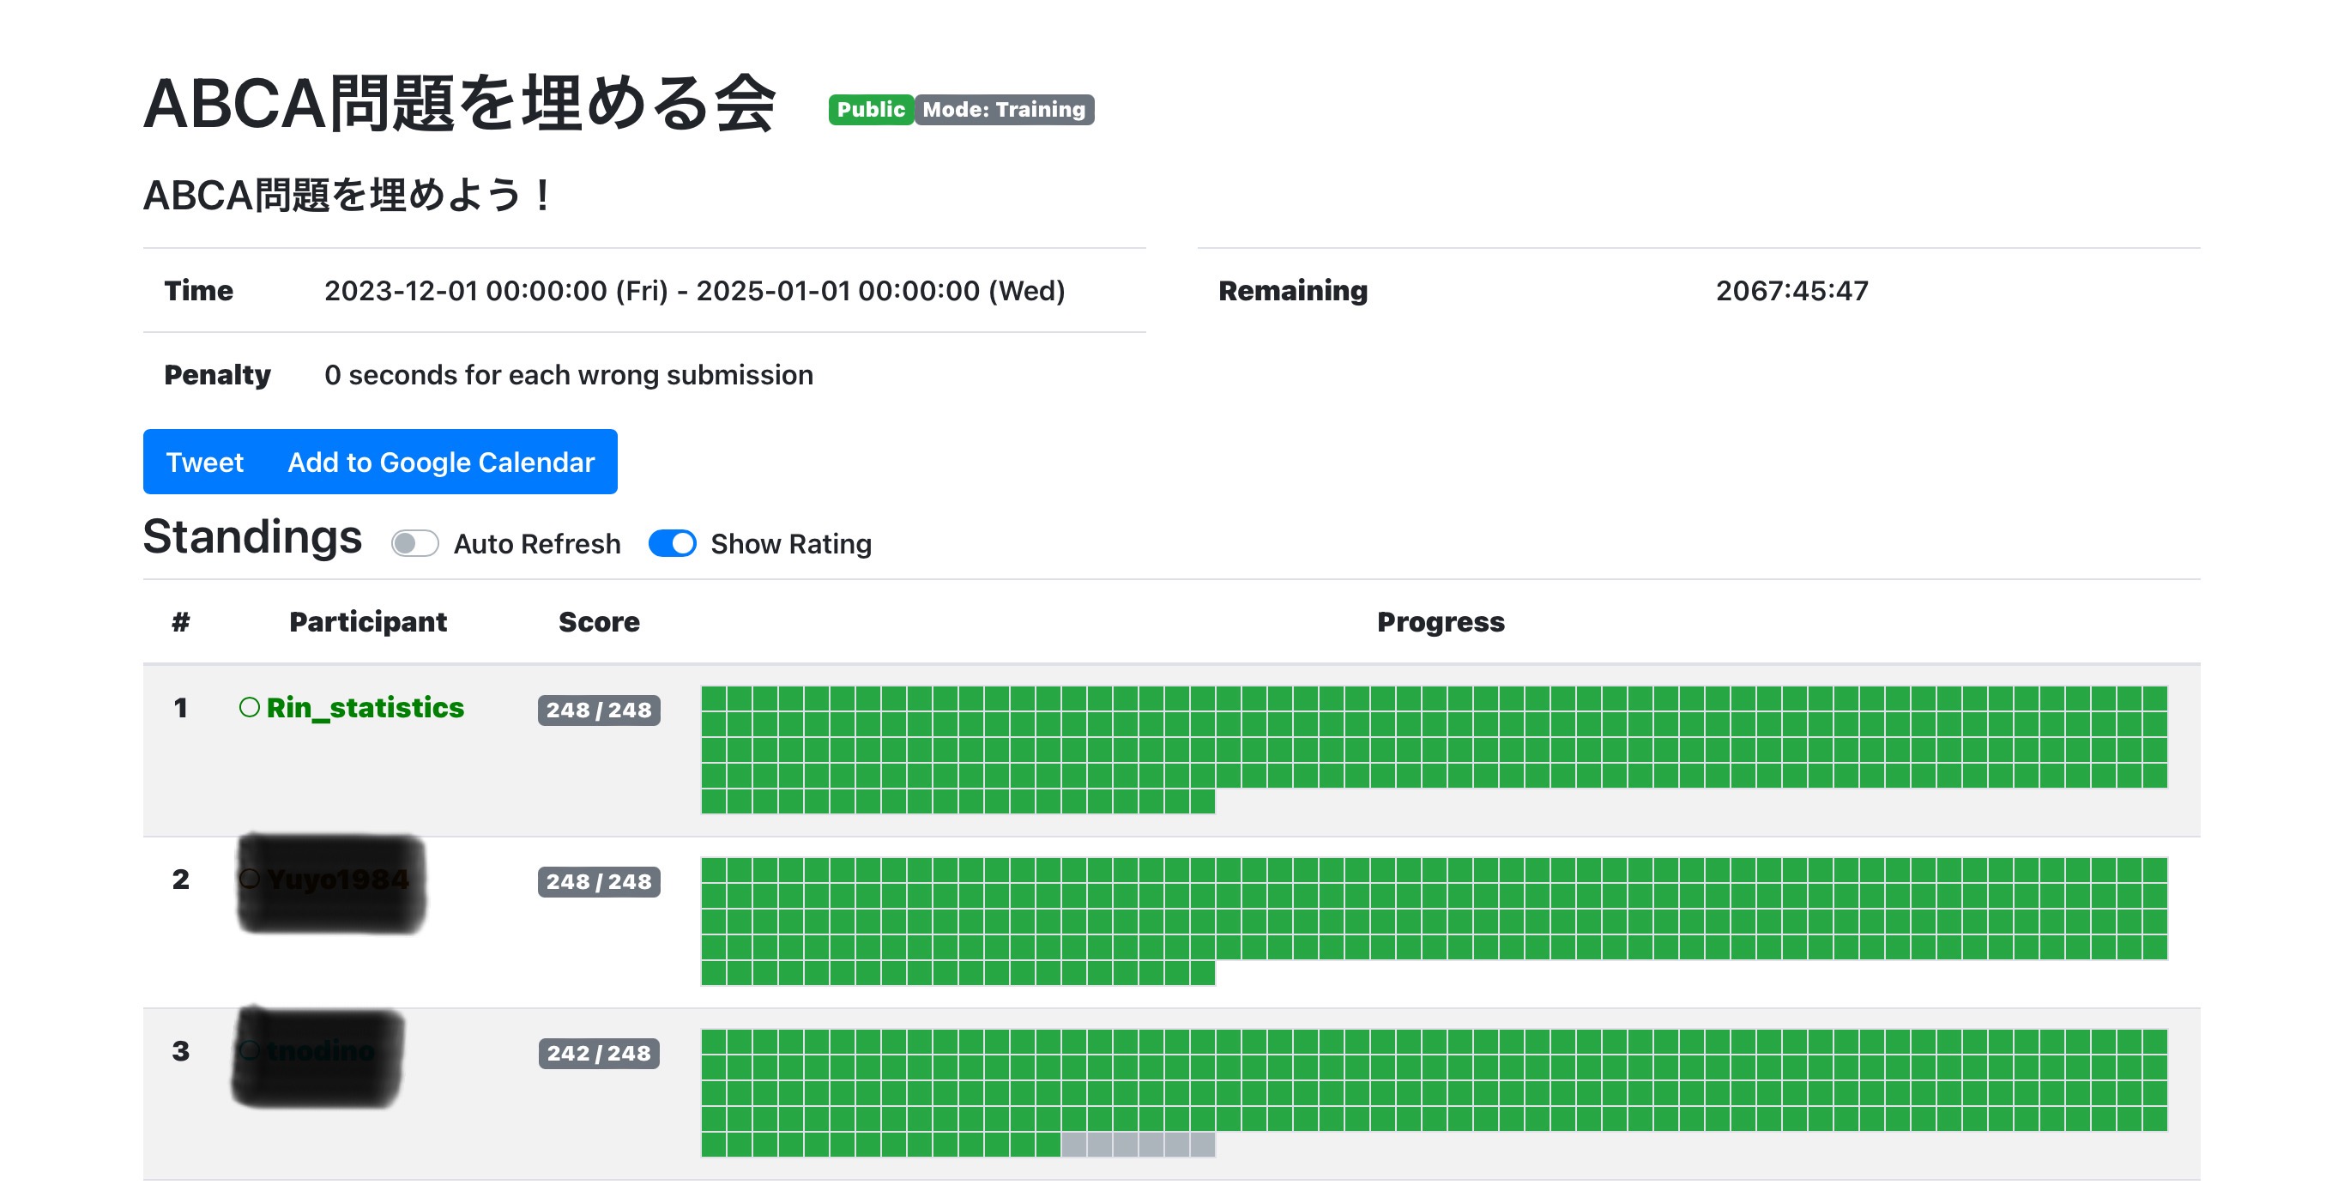Click the 248/248 score badge for rank 2
The width and height of the screenshot is (2344, 1185).
(599, 881)
